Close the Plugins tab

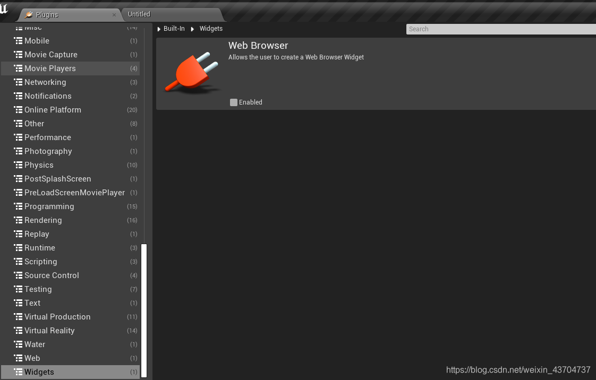[x=114, y=15]
